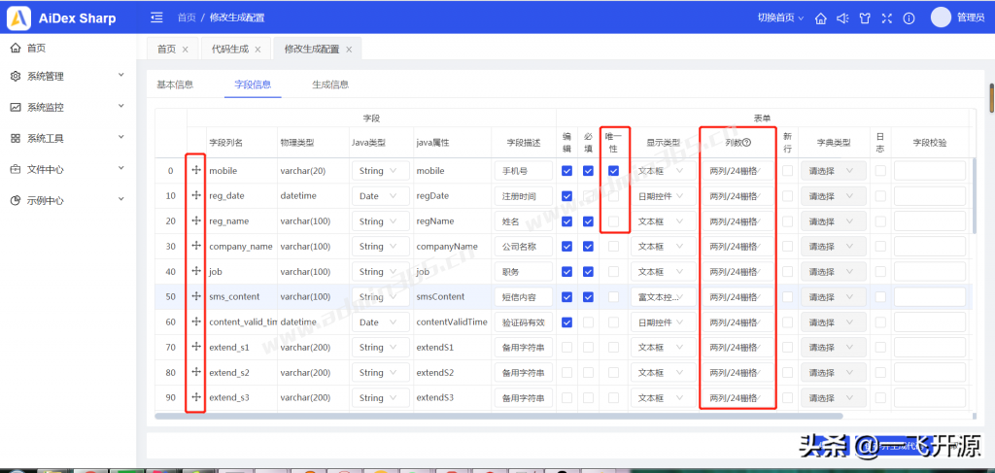Check 必填 checkbox for content_valid_time row

tap(588, 322)
